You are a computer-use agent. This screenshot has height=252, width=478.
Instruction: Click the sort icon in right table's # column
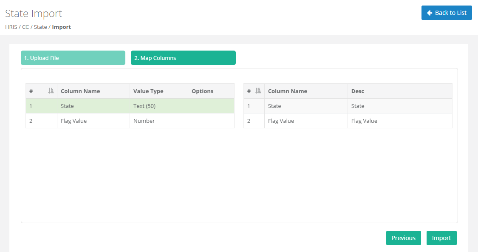(258, 91)
